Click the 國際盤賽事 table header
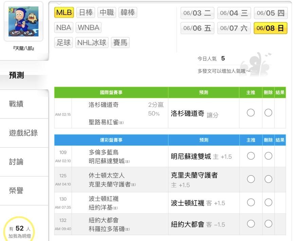 [111, 92]
